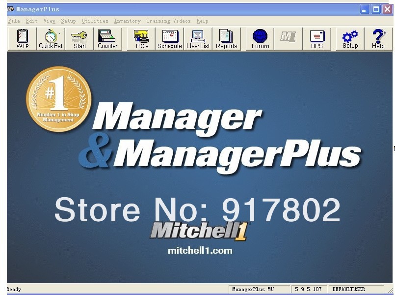
Task: Close the ManagerPlus window
Action: (x=388, y=10)
